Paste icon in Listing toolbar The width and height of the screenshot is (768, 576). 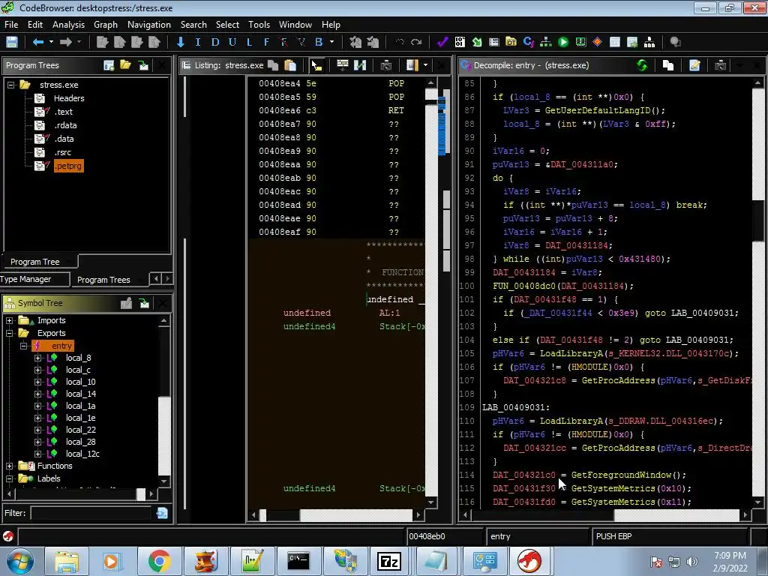point(290,65)
